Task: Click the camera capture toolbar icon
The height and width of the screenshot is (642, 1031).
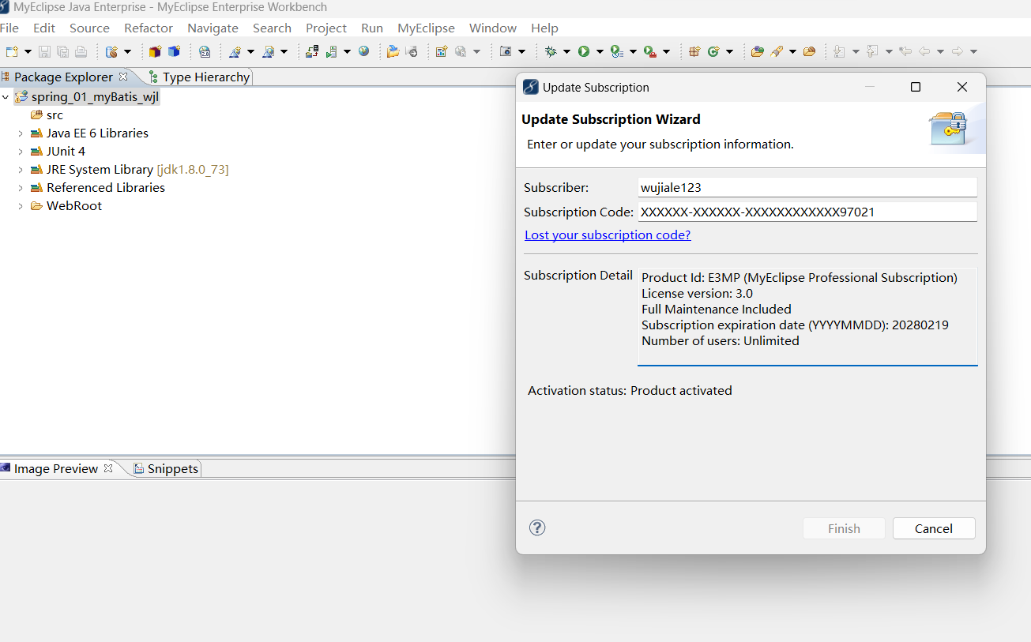Action: click(506, 51)
